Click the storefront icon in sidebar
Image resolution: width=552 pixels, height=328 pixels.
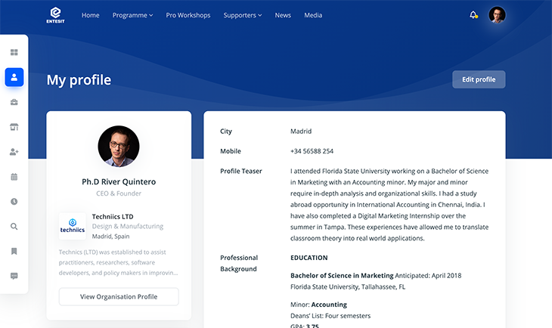click(x=14, y=127)
